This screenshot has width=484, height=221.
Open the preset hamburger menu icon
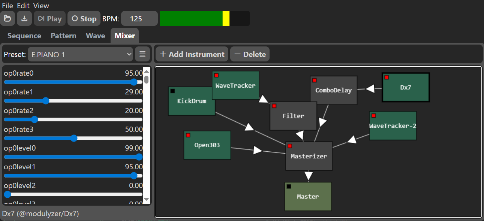tap(142, 54)
